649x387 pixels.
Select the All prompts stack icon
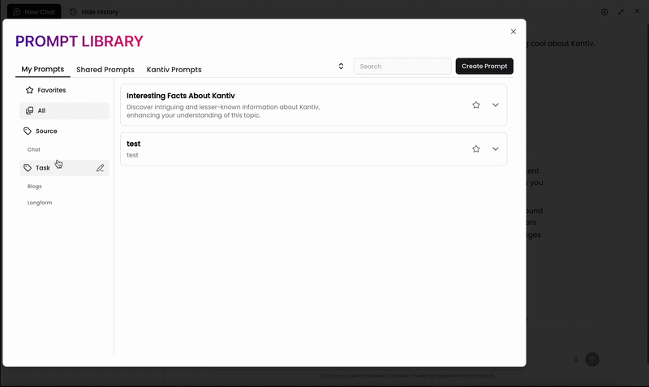pyautogui.click(x=29, y=110)
